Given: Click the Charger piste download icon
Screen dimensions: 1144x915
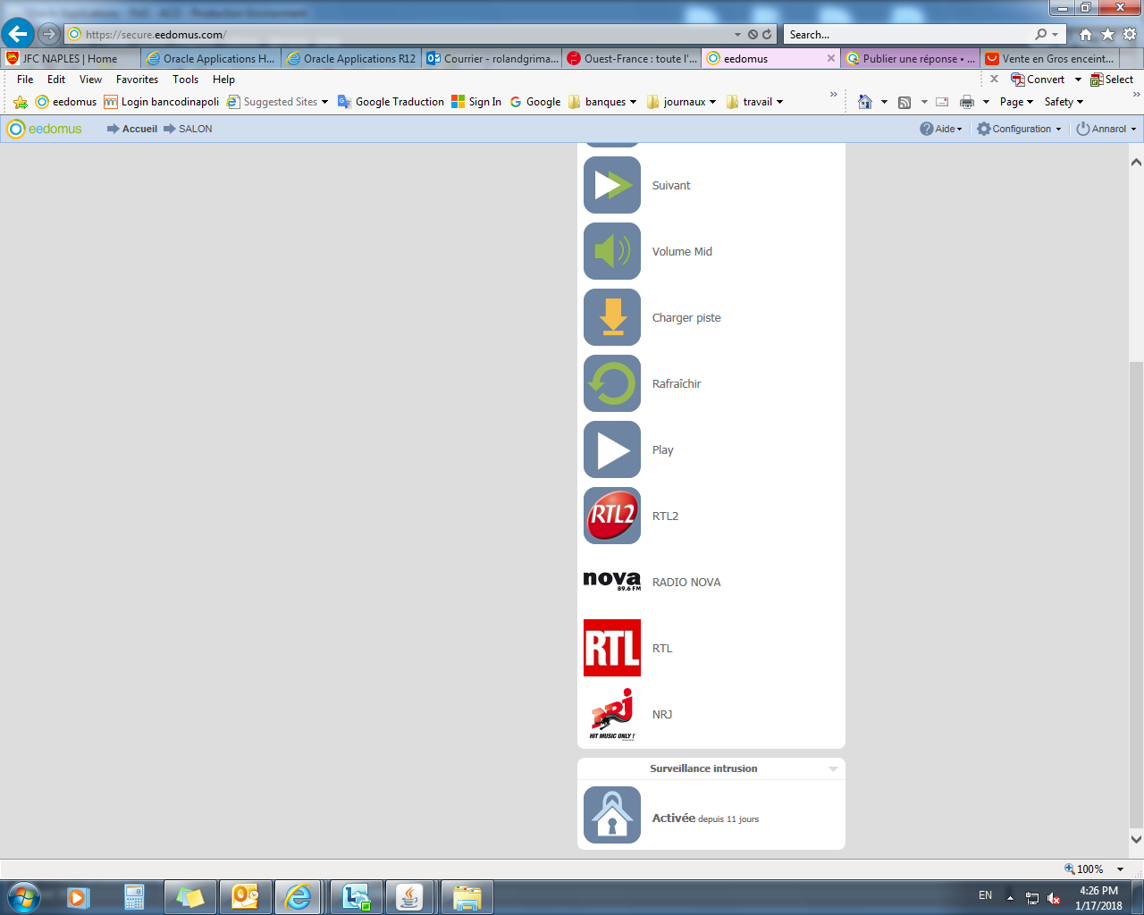Looking at the screenshot, I should [612, 317].
